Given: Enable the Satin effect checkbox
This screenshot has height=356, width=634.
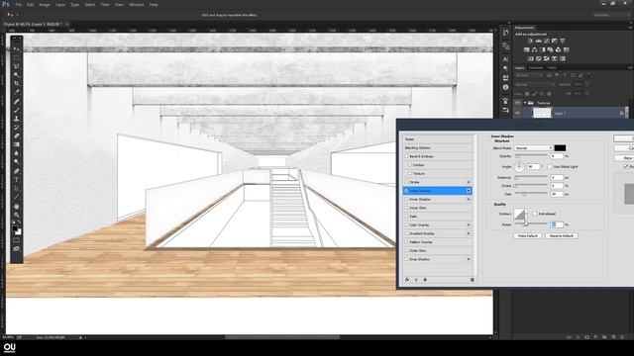Looking at the screenshot, I should 406,217.
